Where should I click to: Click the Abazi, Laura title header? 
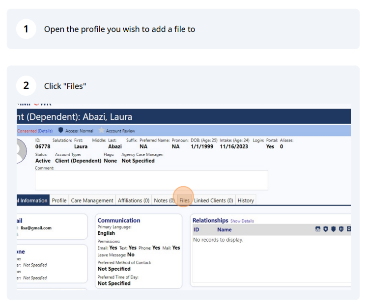pyautogui.click(x=107, y=116)
